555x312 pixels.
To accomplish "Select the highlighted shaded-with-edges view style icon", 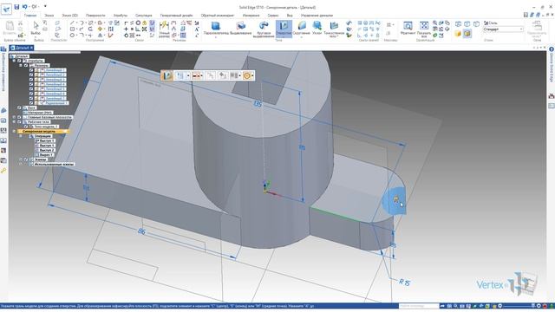I will coord(467,33).
